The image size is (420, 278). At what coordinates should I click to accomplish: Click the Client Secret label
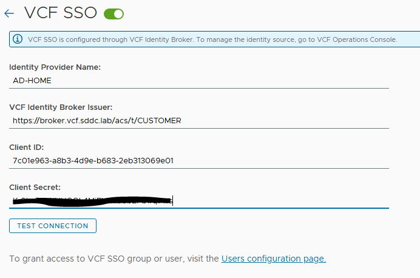tap(35, 187)
